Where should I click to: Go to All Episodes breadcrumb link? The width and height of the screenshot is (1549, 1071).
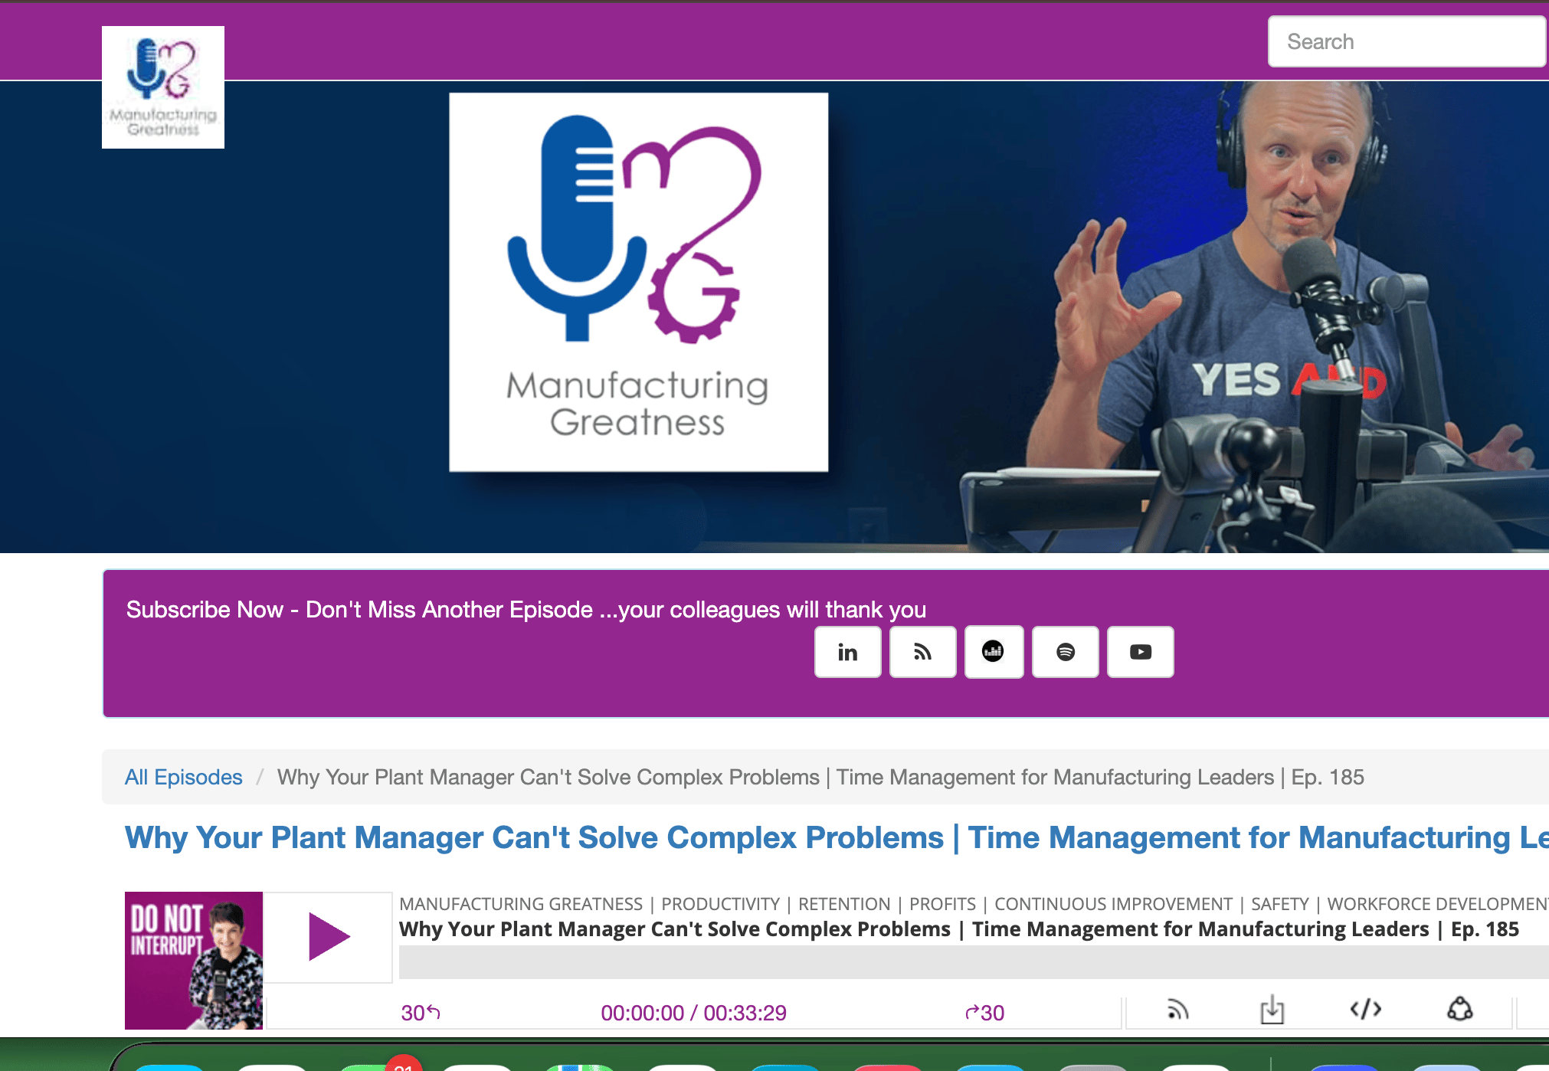tap(184, 777)
